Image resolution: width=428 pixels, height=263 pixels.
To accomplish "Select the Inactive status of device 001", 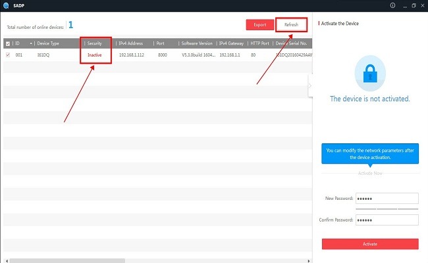I will pos(96,55).
